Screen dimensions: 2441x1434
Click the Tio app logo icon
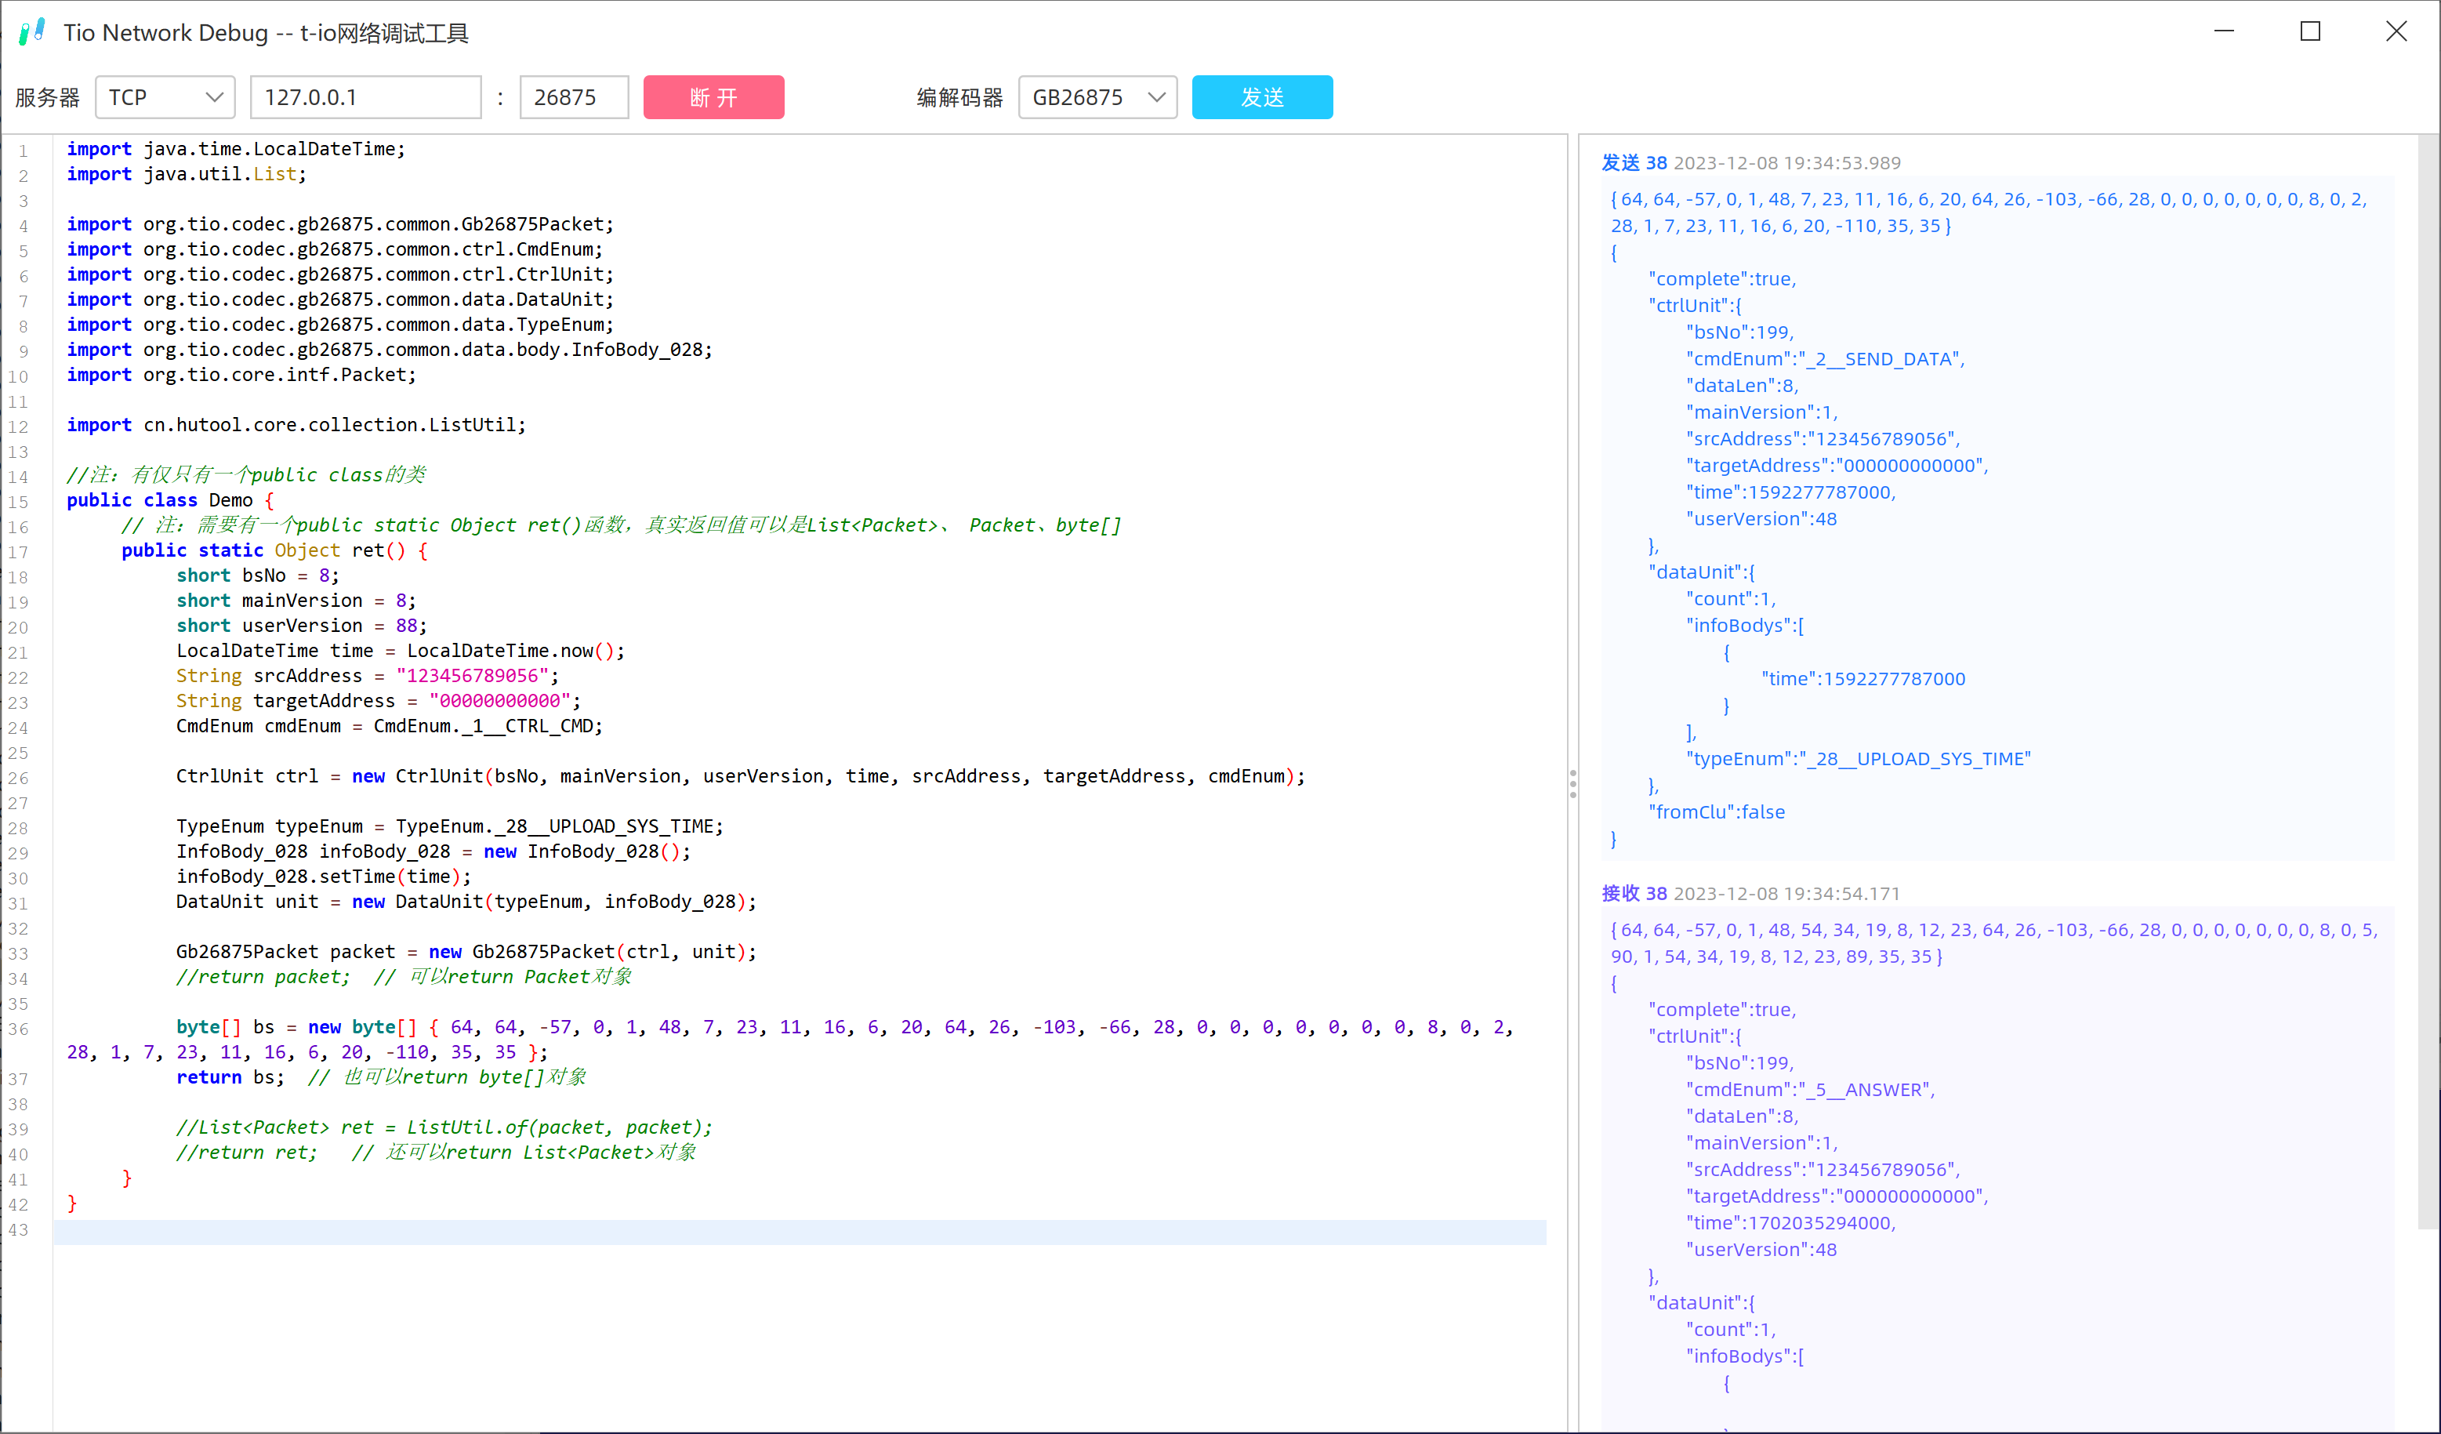click(x=32, y=32)
